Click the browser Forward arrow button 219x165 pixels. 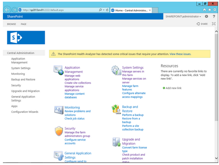coord(14,10)
